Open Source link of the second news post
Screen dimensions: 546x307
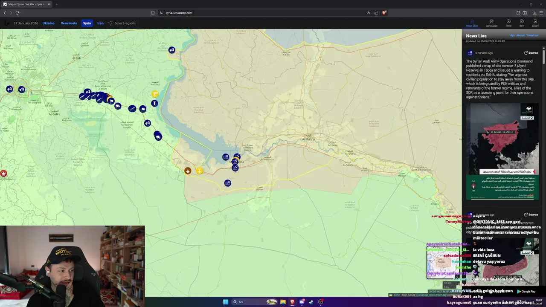click(531, 214)
